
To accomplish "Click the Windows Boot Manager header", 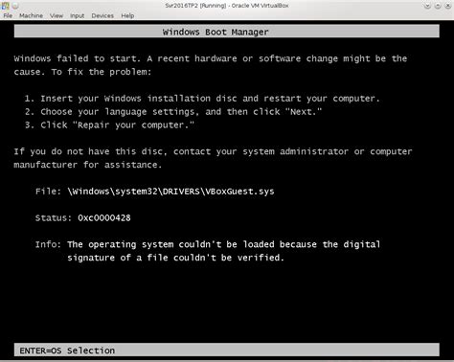I will tap(227, 32).
